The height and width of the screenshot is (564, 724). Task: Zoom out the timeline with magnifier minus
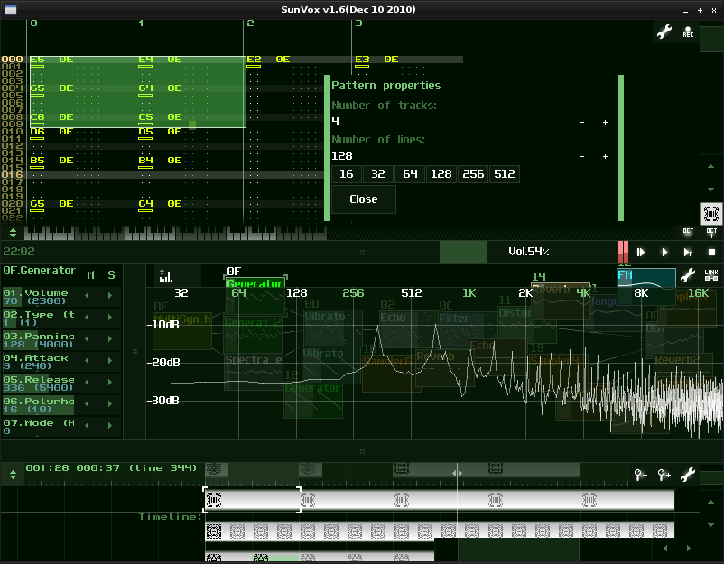coord(641,475)
